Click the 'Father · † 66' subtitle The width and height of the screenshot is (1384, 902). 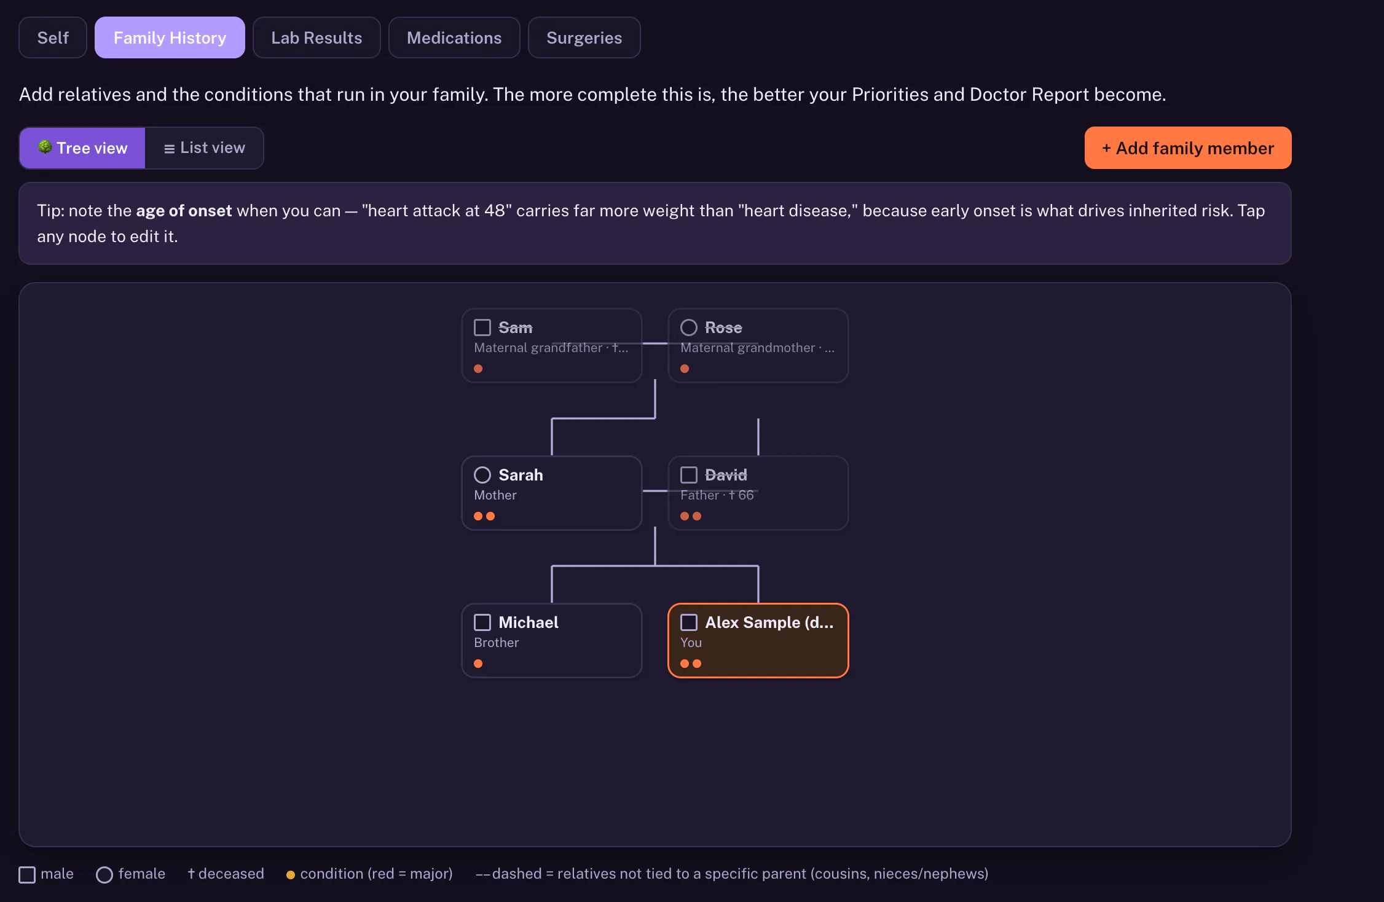tap(717, 495)
